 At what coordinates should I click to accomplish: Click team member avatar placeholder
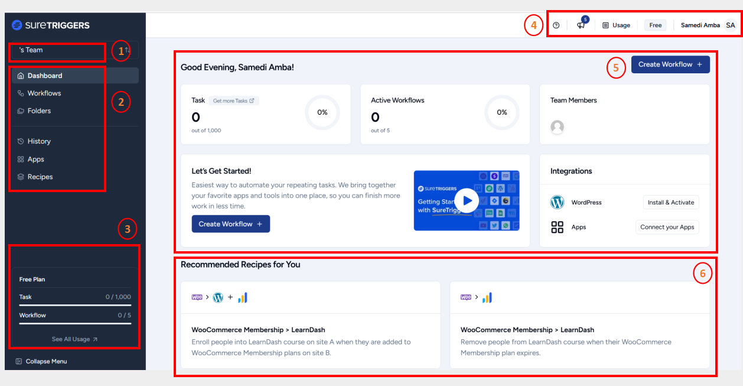(557, 126)
